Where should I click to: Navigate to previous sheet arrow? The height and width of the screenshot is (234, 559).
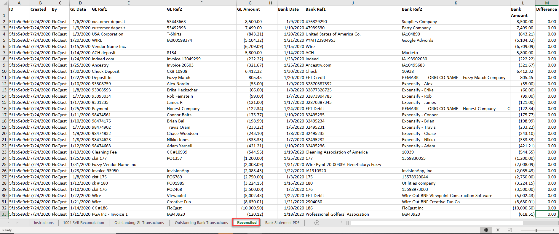(9, 223)
